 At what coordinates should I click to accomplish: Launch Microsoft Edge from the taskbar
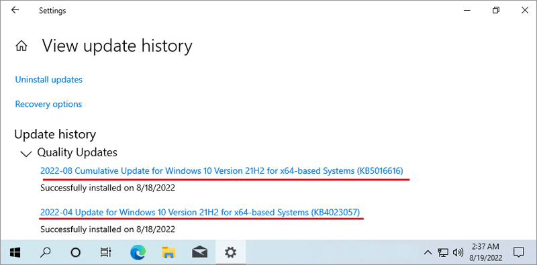pyautogui.click(x=138, y=253)
